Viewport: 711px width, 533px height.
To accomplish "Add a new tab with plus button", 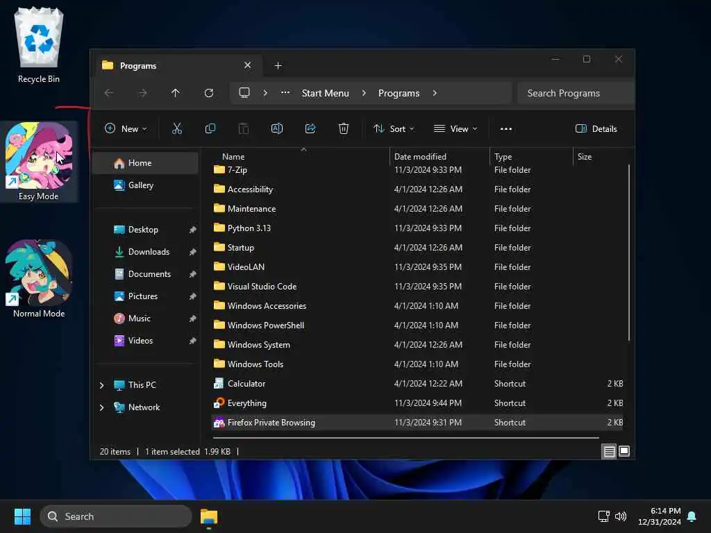I will pyautogui.click(x=278, y=66).
